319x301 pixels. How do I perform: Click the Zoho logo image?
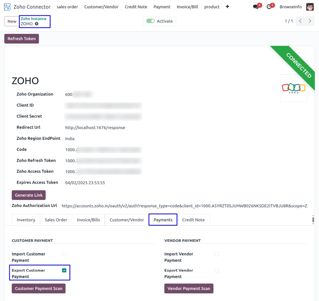(293, 88)
